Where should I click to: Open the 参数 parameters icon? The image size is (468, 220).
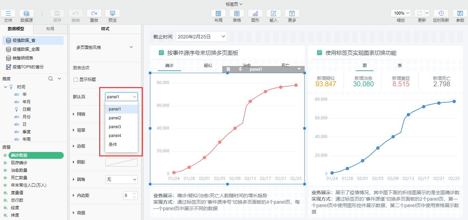460,14
